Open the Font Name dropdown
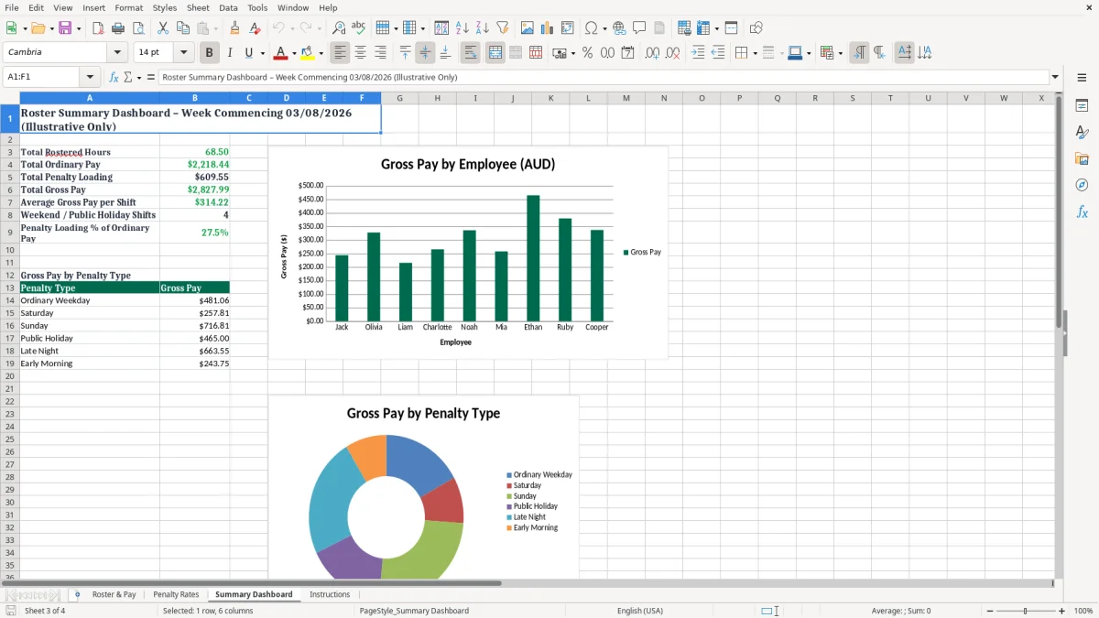 pyautogui.click(x=117, y=53)
